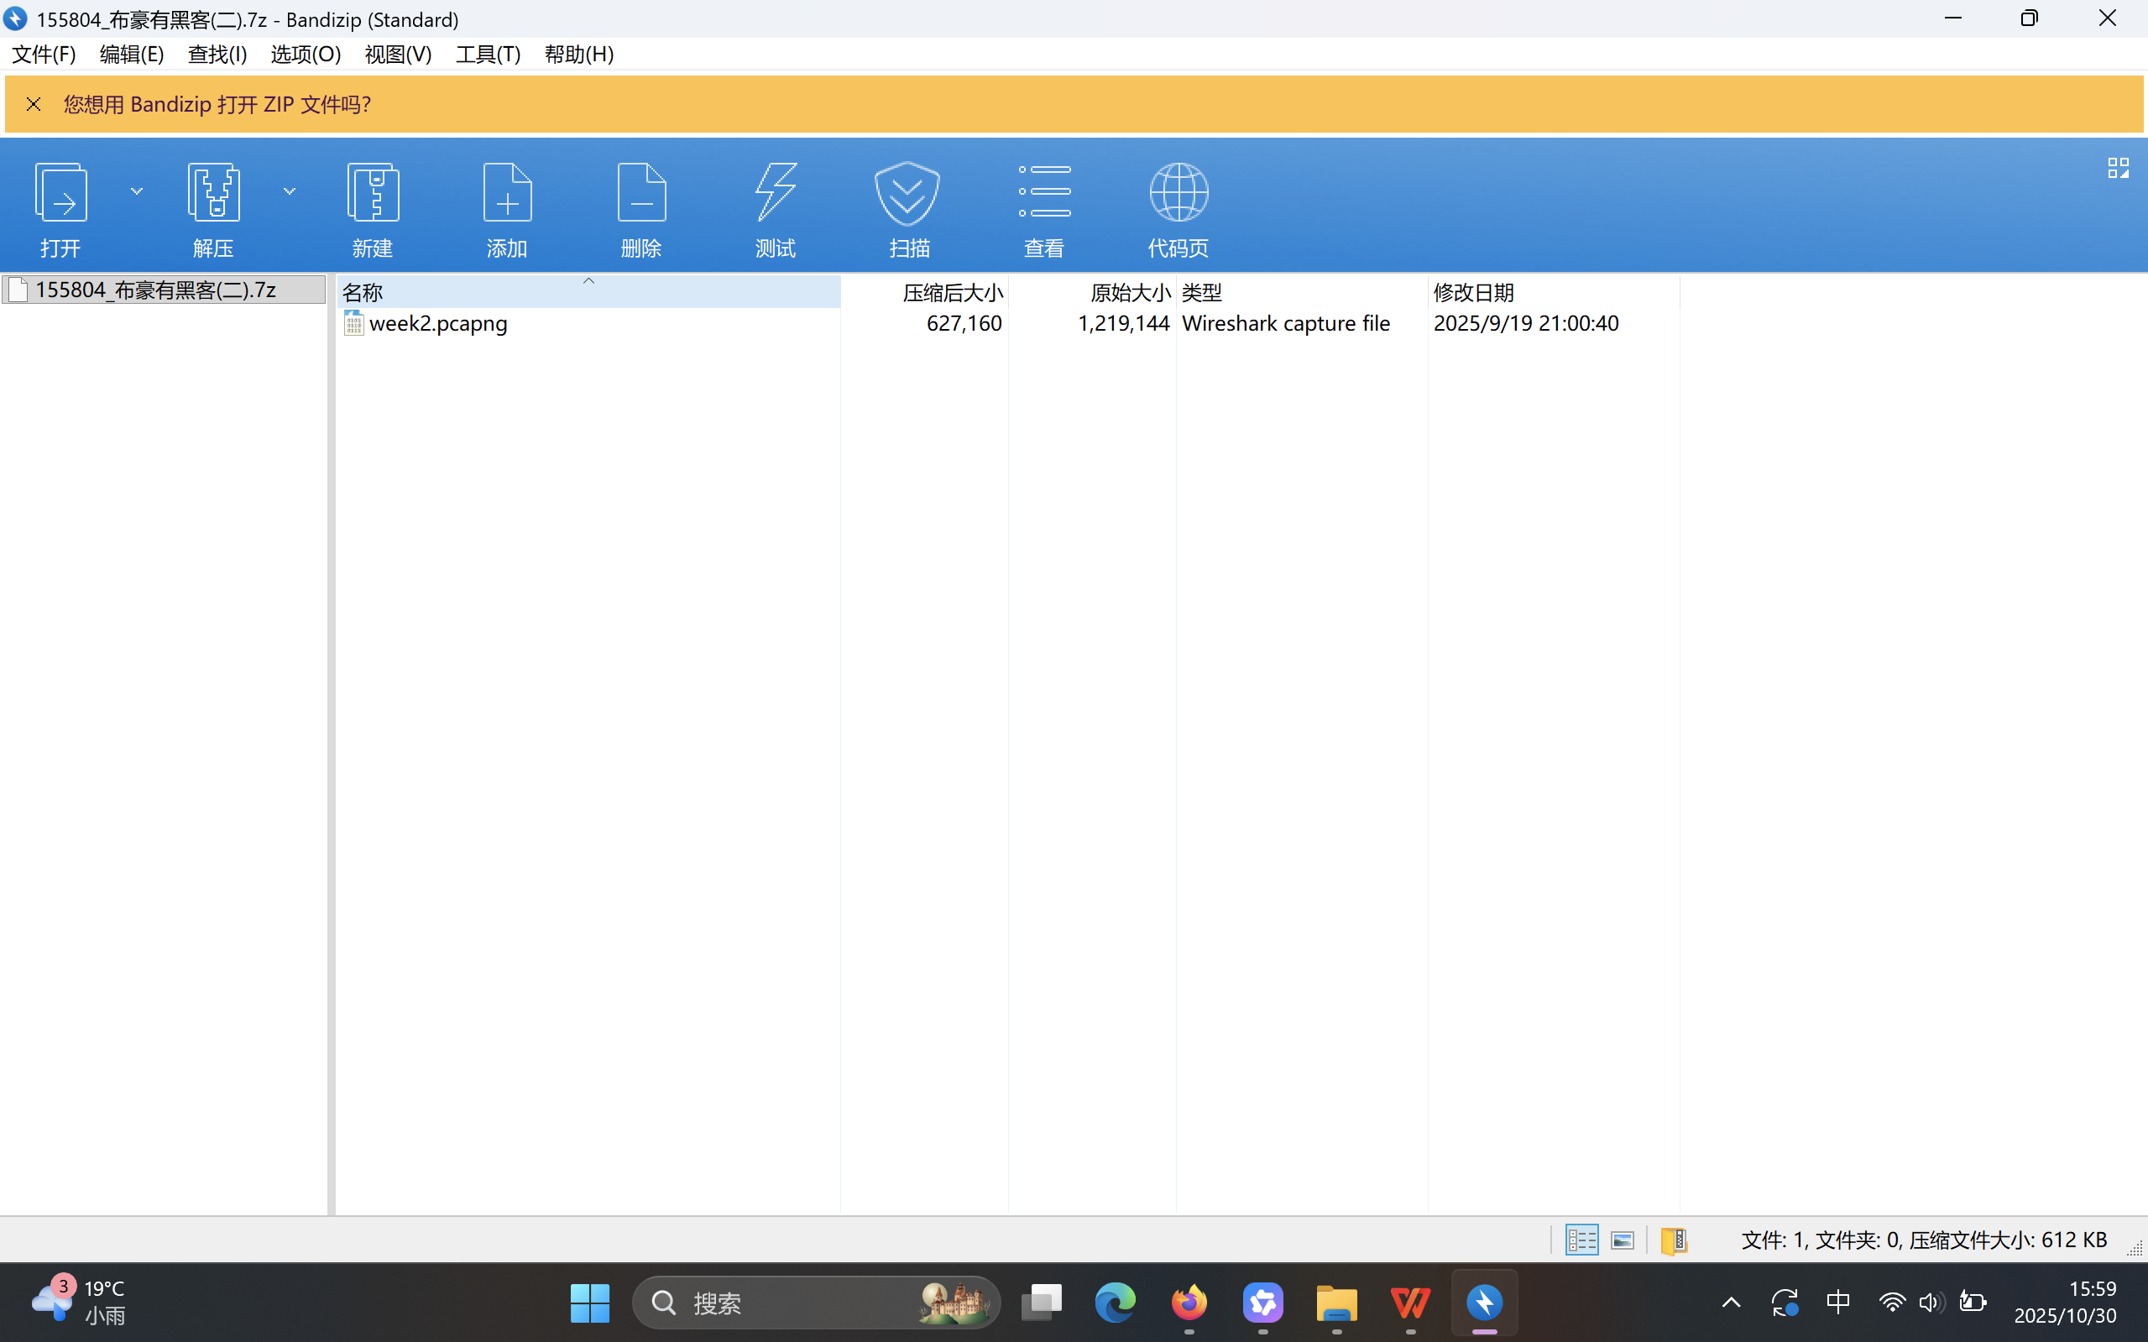Click the purple app icon beside Firefox
Image resolution: width=2148 pixels, height=1342 pixels.
pyautogui.click(x=1263, y=1303)
